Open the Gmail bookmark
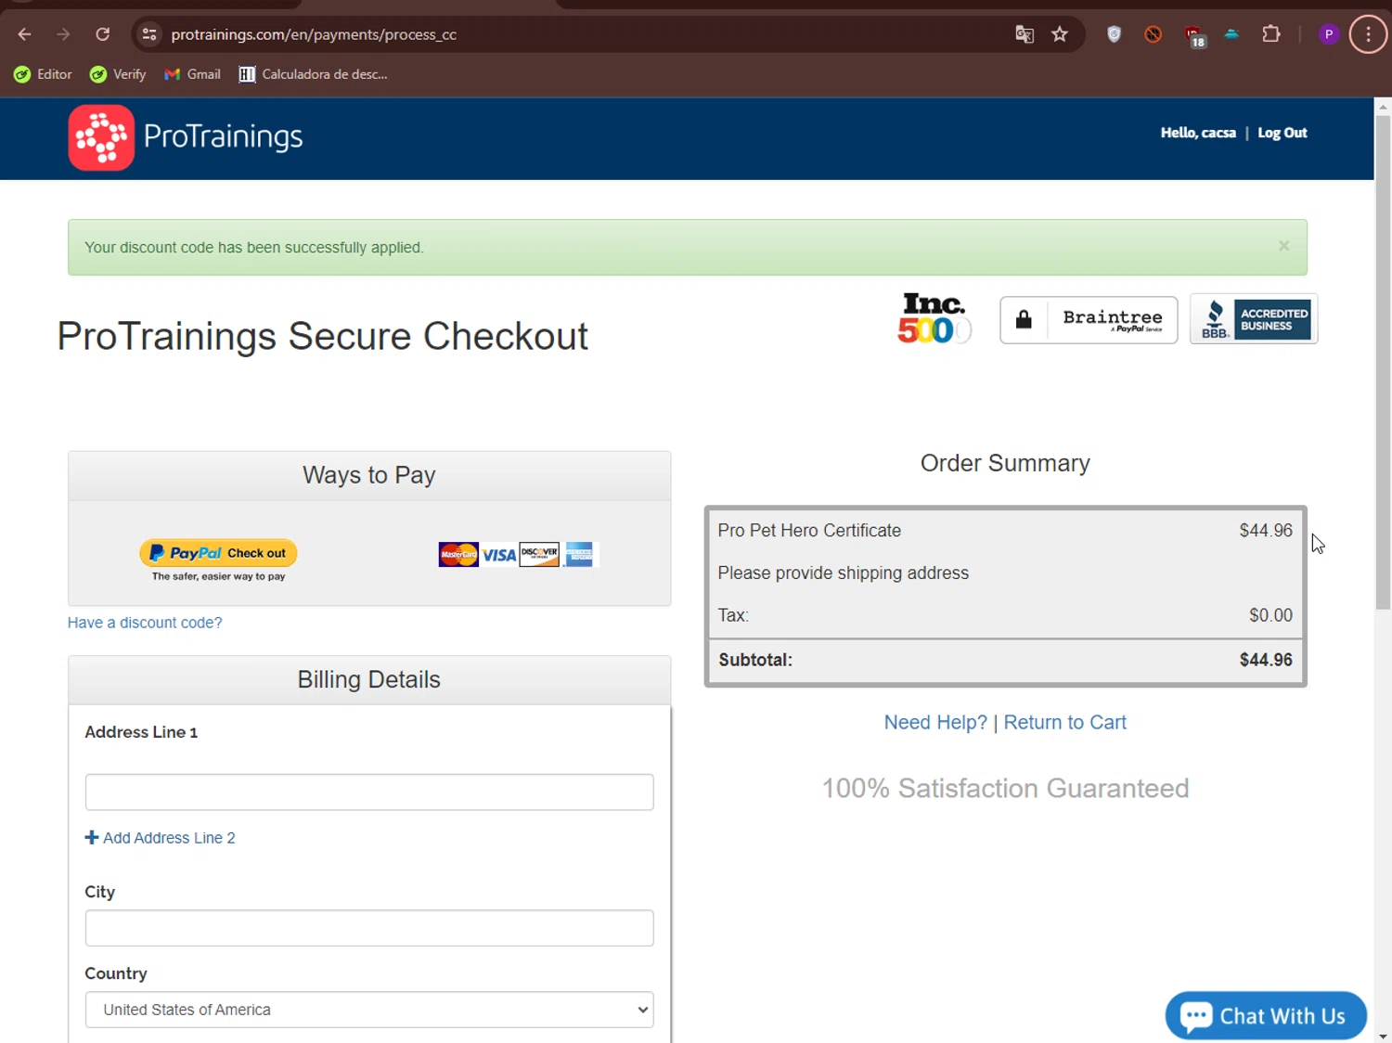Screen dimensions: 1392x1043 [x=192, y=74]
